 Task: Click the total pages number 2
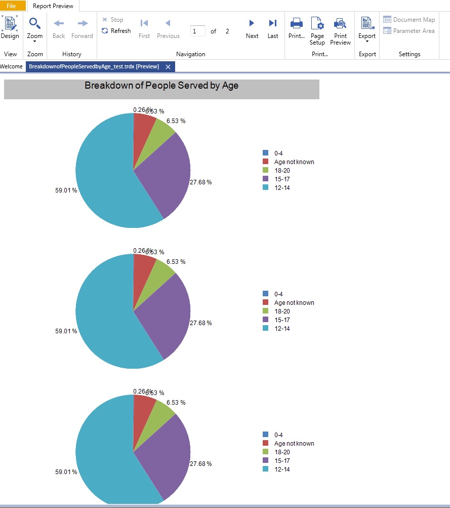click(x=227, y=31)
